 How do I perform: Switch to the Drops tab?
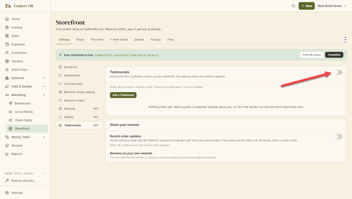80,40
